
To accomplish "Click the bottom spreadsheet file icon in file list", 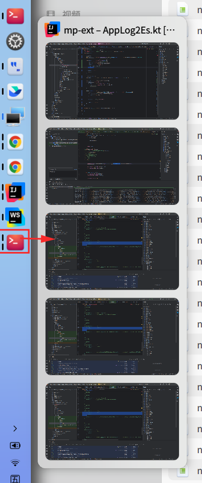I will [x=183, y=471].
